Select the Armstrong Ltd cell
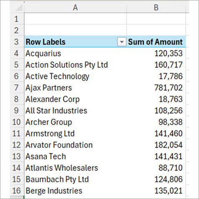The image size is (199, 199). (75, 133)
